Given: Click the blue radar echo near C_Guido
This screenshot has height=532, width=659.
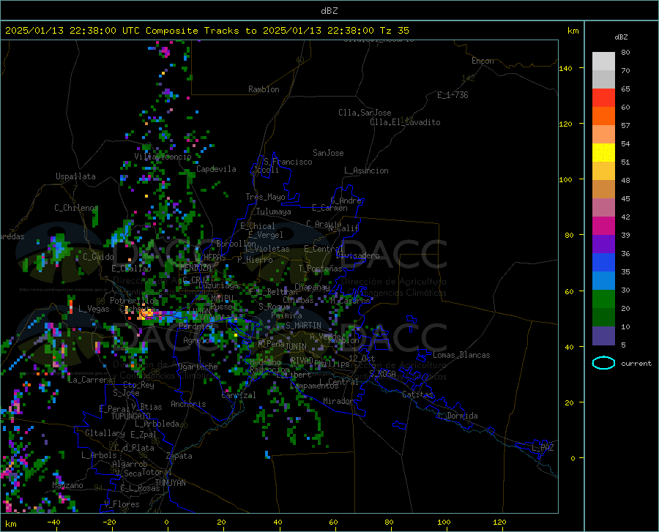Looking at the screenshot, I should [58, 246].
